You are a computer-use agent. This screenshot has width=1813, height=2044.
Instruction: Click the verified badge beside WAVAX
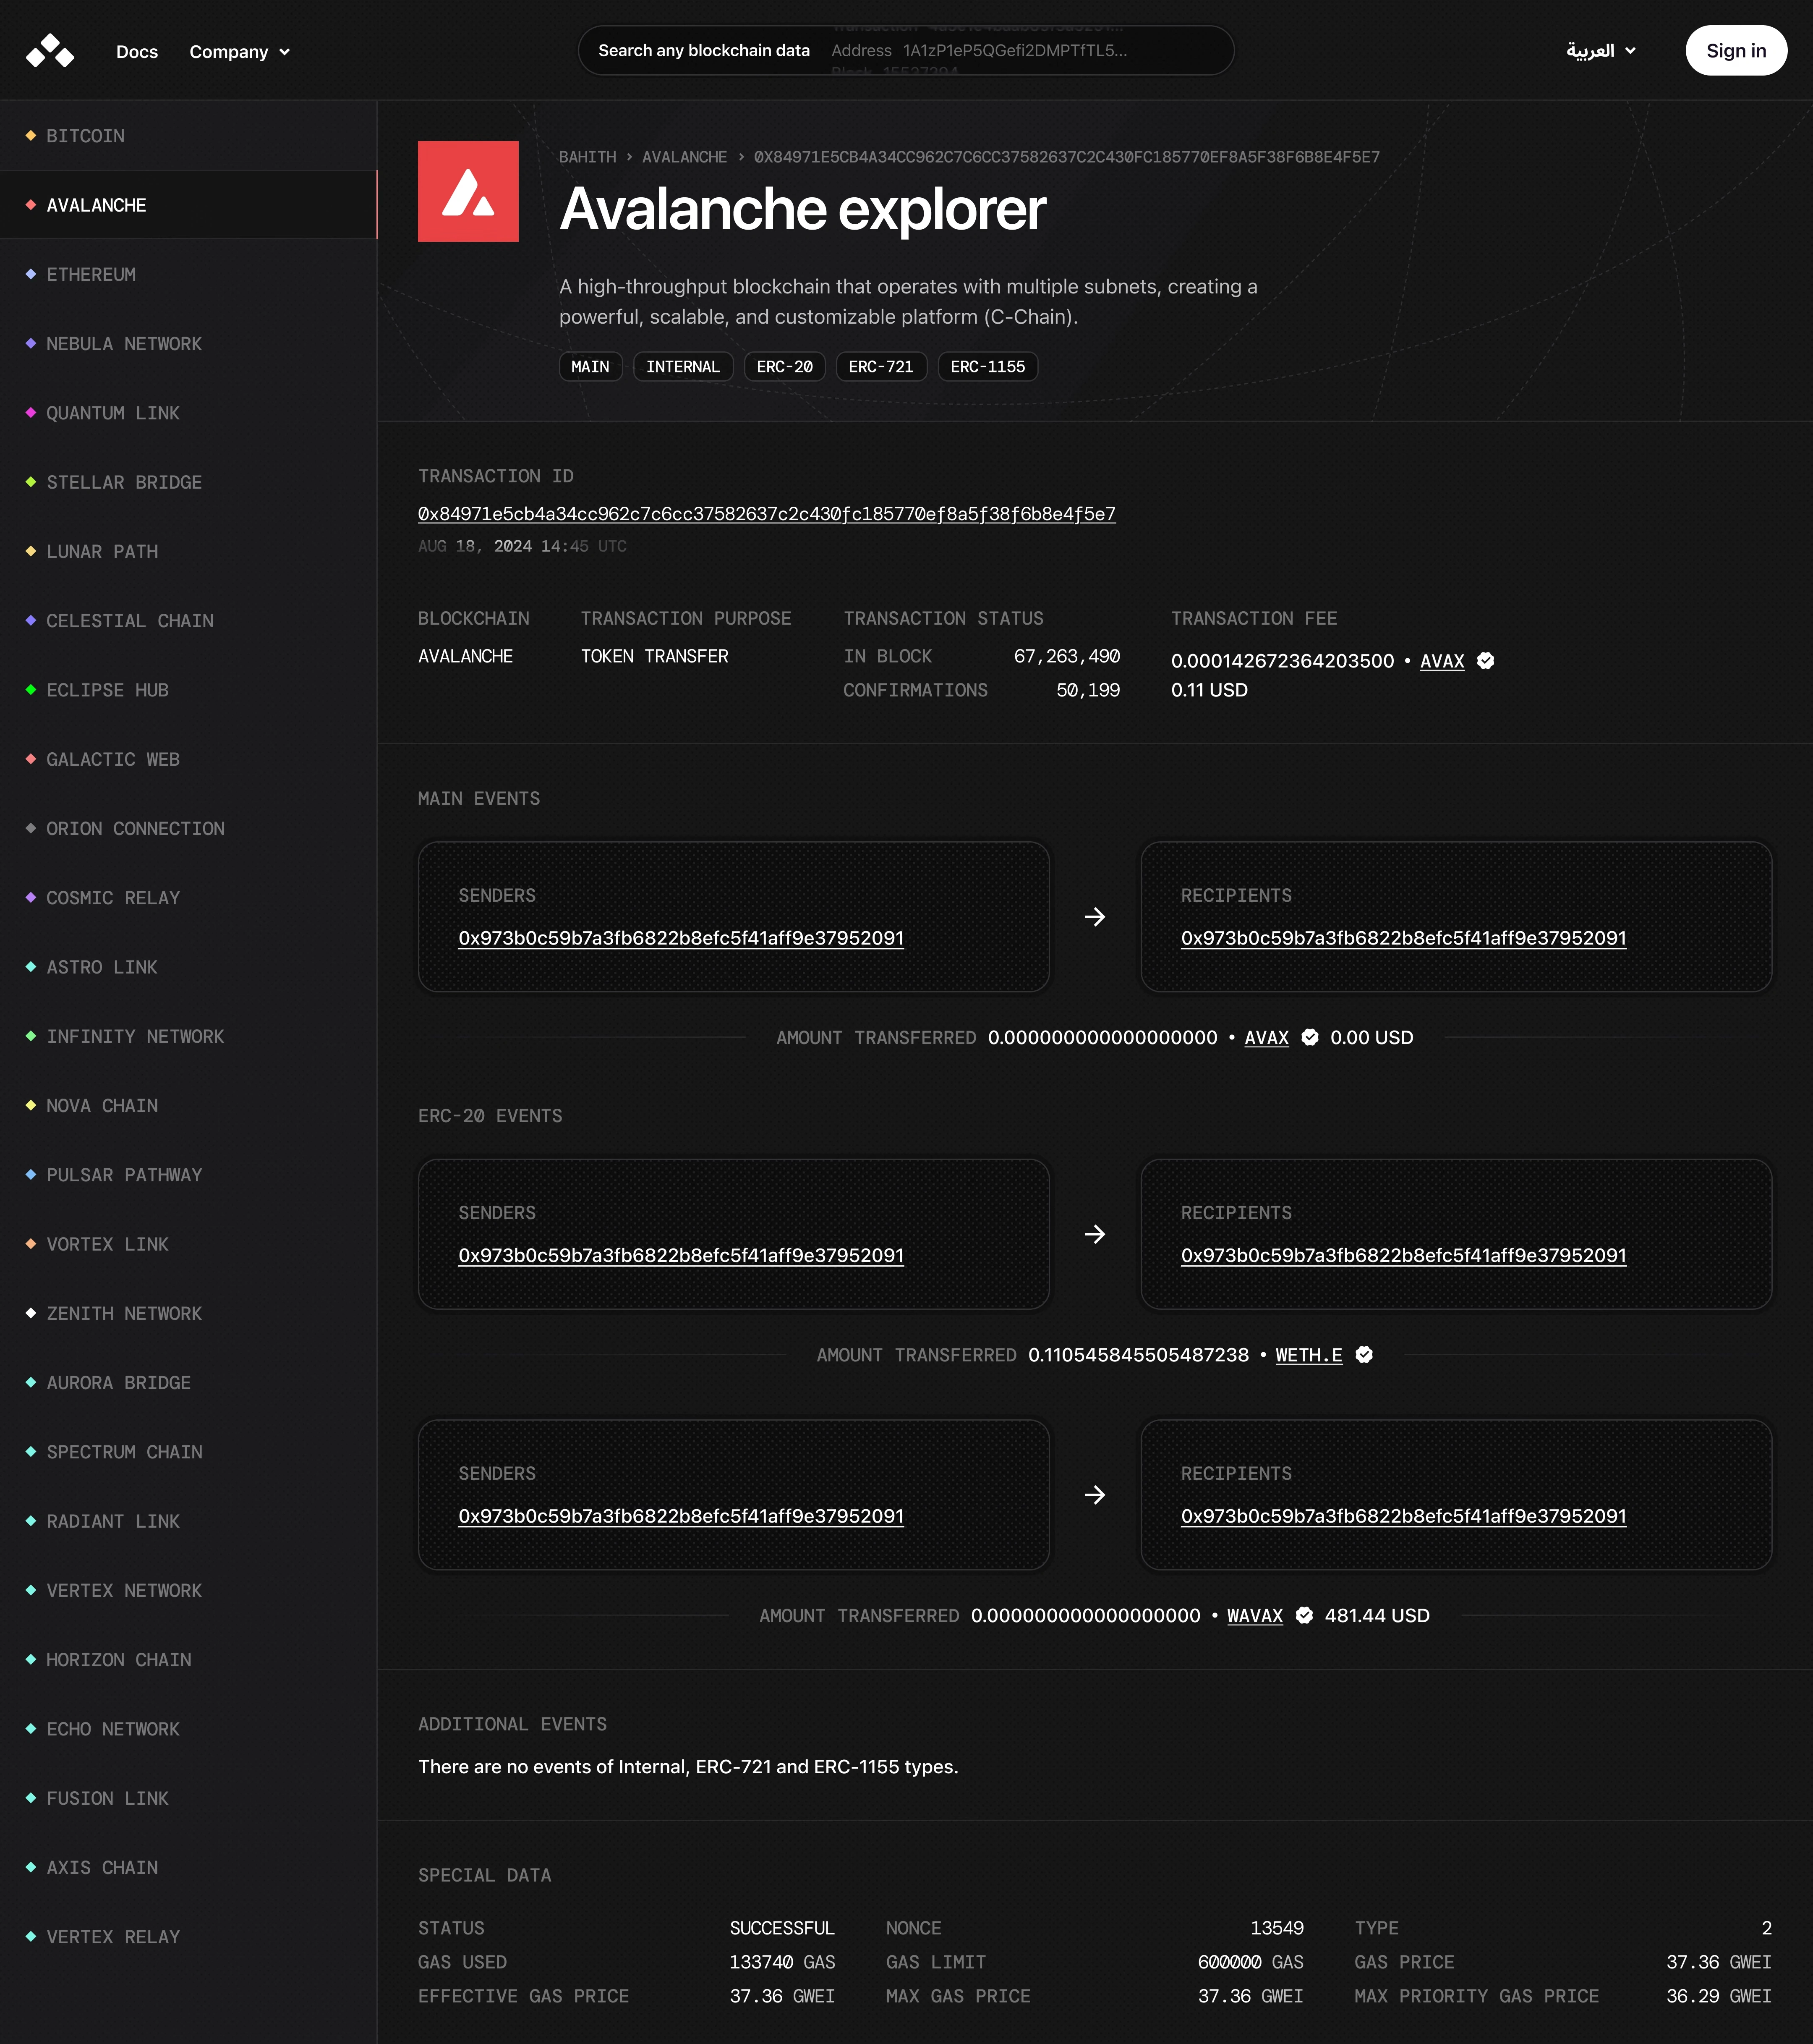click(1304, 1616)
